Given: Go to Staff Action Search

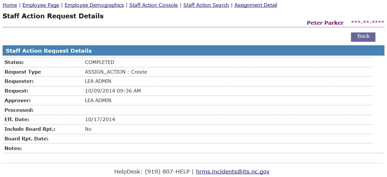Looking at the screenshot, I should click(206, 5).
